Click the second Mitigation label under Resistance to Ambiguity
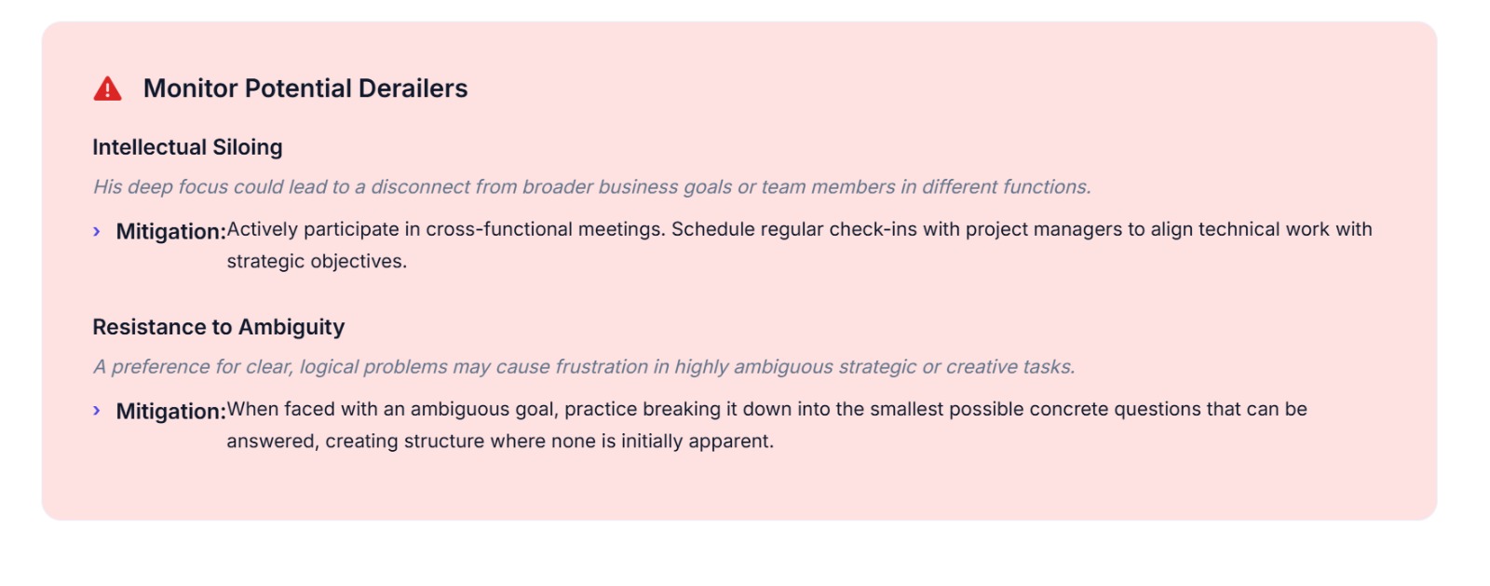The height and width of the screenshot is (586, 1490). tap(170, 411)
